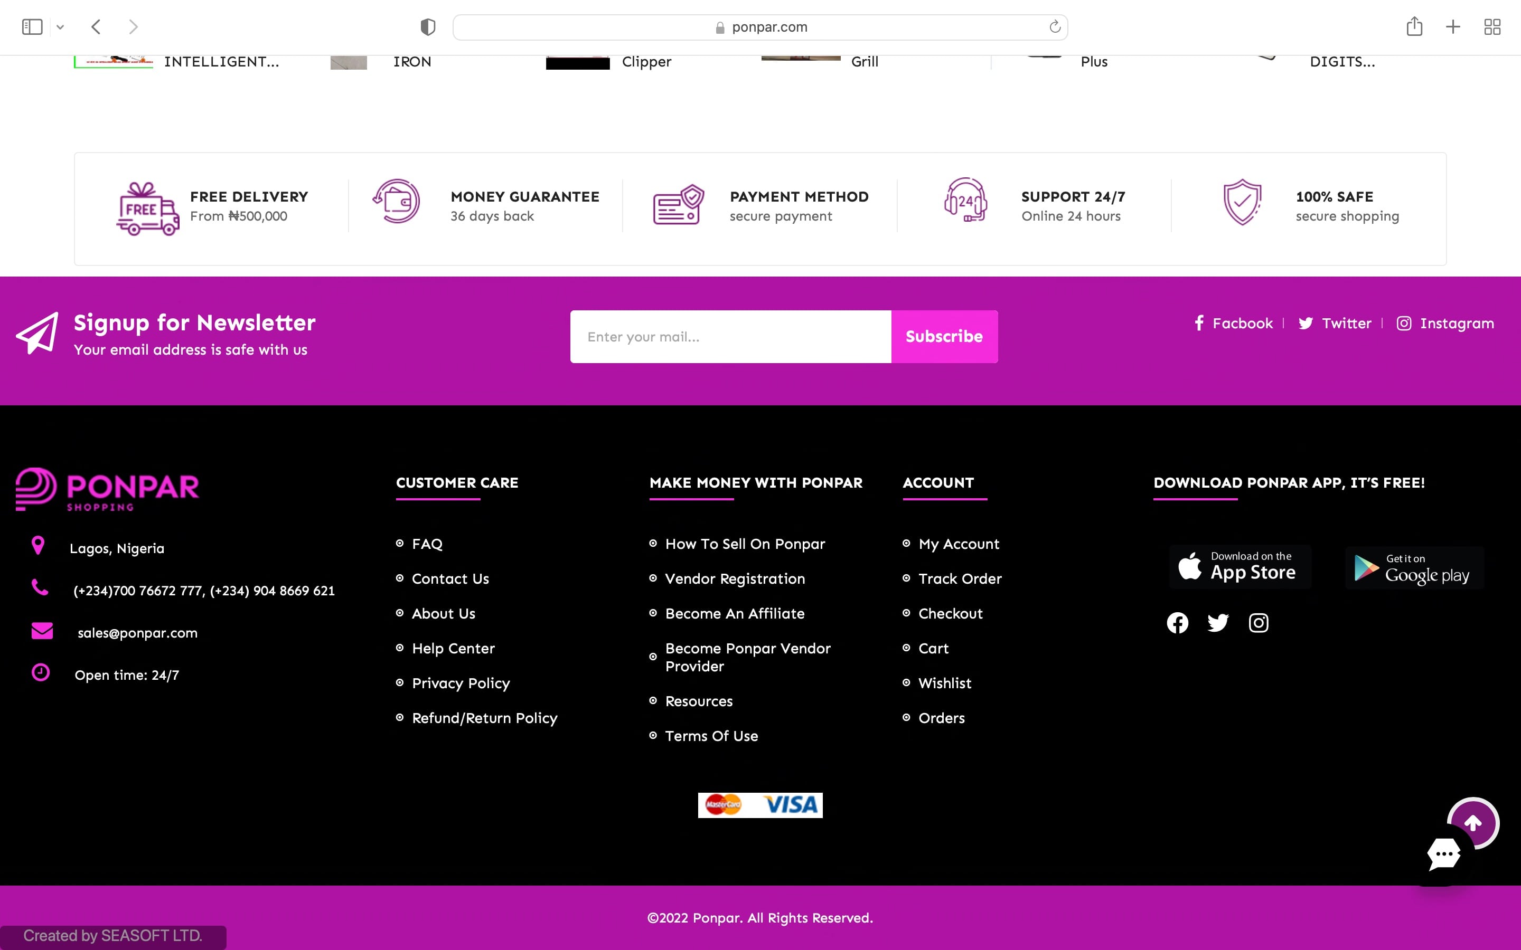Open the Ponpar Shopping logo
Screen dimensions: 1521x950
(x=108, y=489)
